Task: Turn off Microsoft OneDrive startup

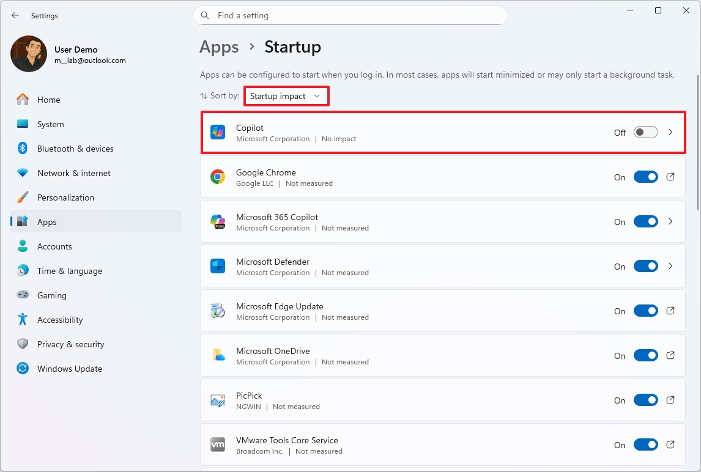Action: [645, 355]
